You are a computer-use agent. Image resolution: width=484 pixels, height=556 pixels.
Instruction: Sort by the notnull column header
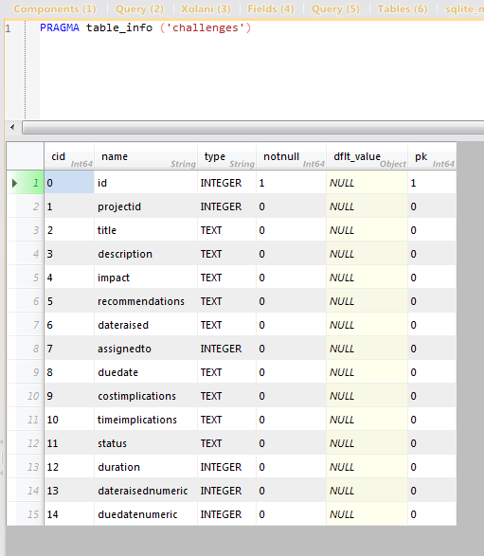coord(291,156)
